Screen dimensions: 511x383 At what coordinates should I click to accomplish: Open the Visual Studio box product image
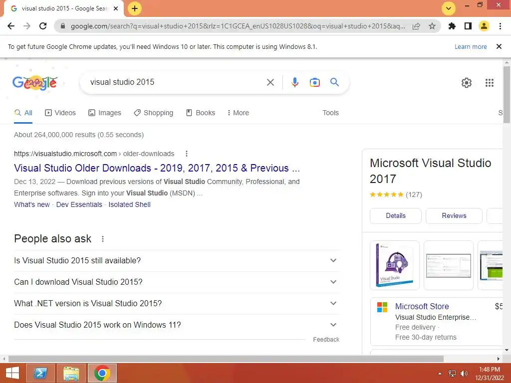[395, 265]
